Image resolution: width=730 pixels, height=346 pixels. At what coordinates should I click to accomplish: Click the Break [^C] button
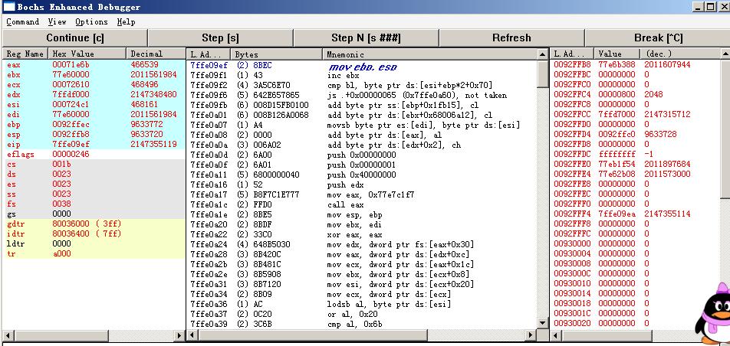click(657, 38)
